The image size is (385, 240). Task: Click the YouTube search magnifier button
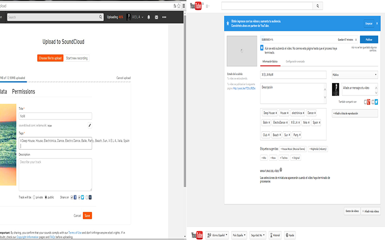coord(318,6)
